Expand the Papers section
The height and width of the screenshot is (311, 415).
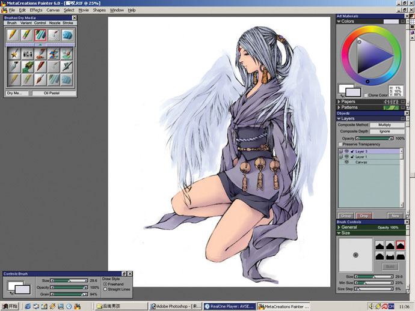[x=339, y=101]
